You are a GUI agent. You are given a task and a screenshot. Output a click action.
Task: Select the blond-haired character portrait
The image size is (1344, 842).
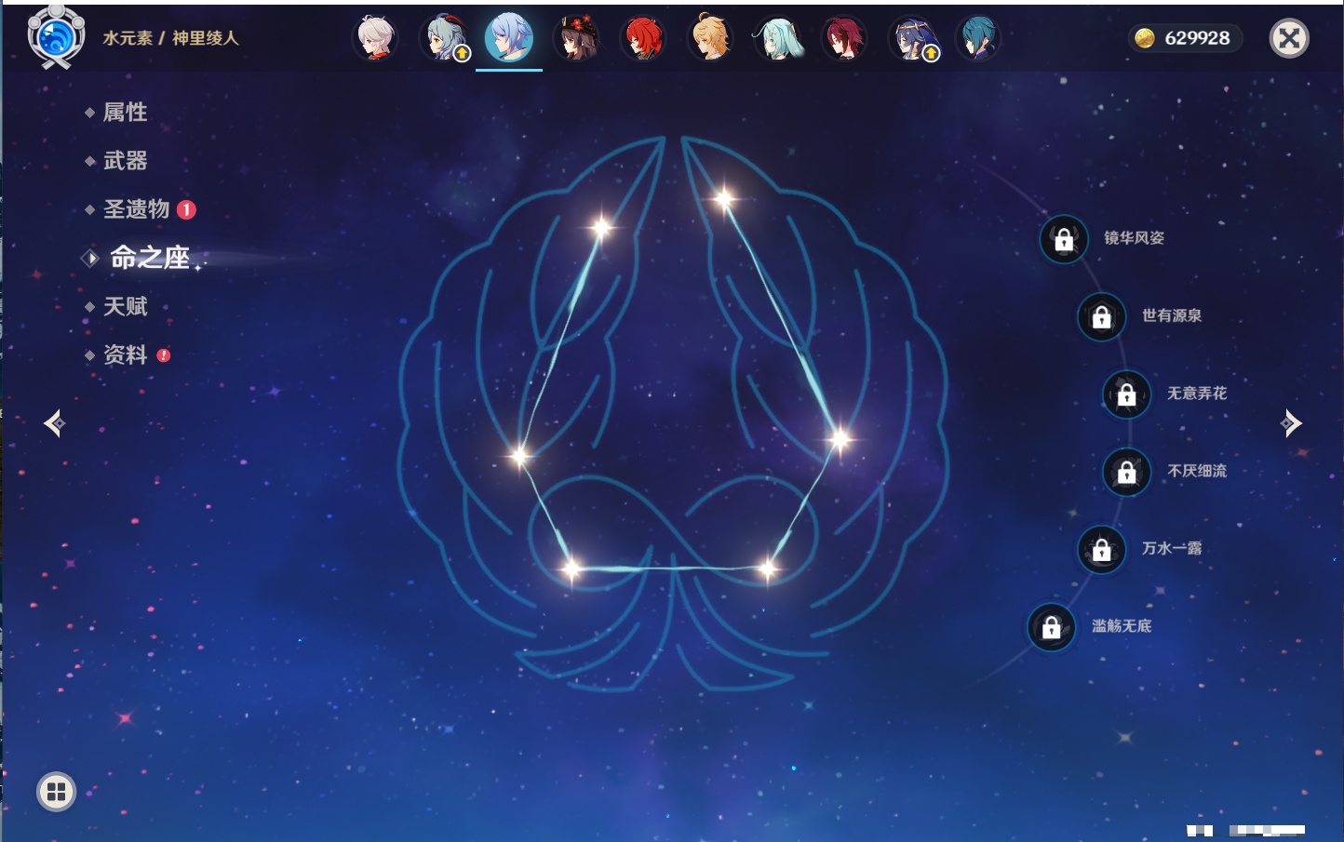click(710, 39)
